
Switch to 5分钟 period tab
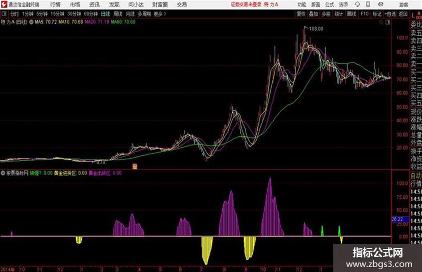pos(42,14)
